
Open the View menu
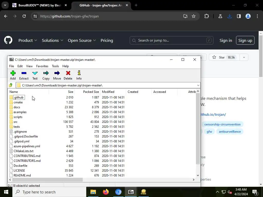[x=29, y=66]
